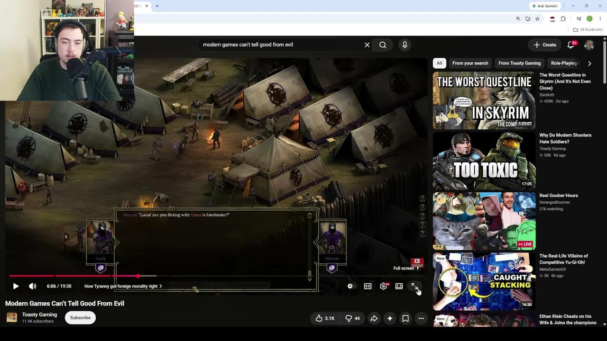
Task: Turn on closed captions (CC)
Action: click(x=368, y=286)
